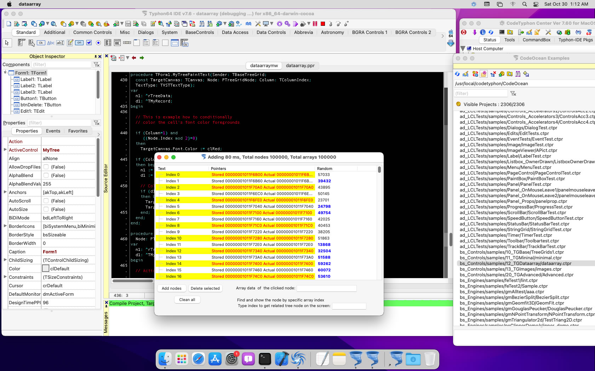Clear Components filter with funnel icon

point(97,64)
